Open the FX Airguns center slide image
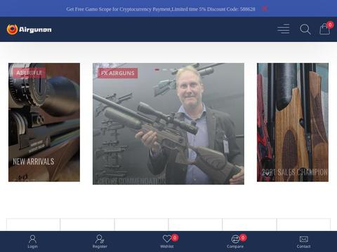Screen dimensions: 337x252 tap(168, 124)
